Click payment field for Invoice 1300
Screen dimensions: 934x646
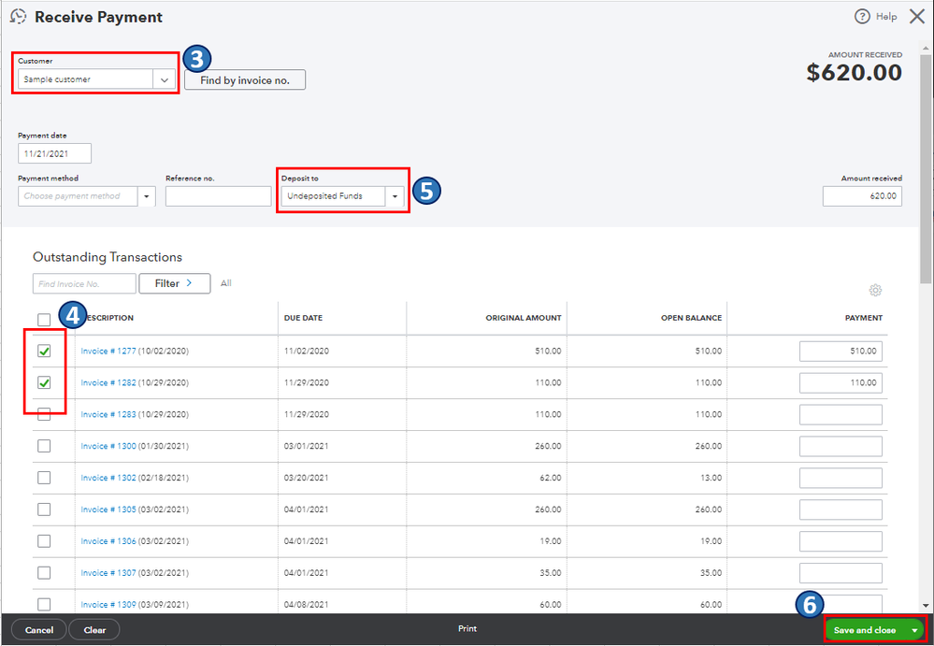[841, 446]
